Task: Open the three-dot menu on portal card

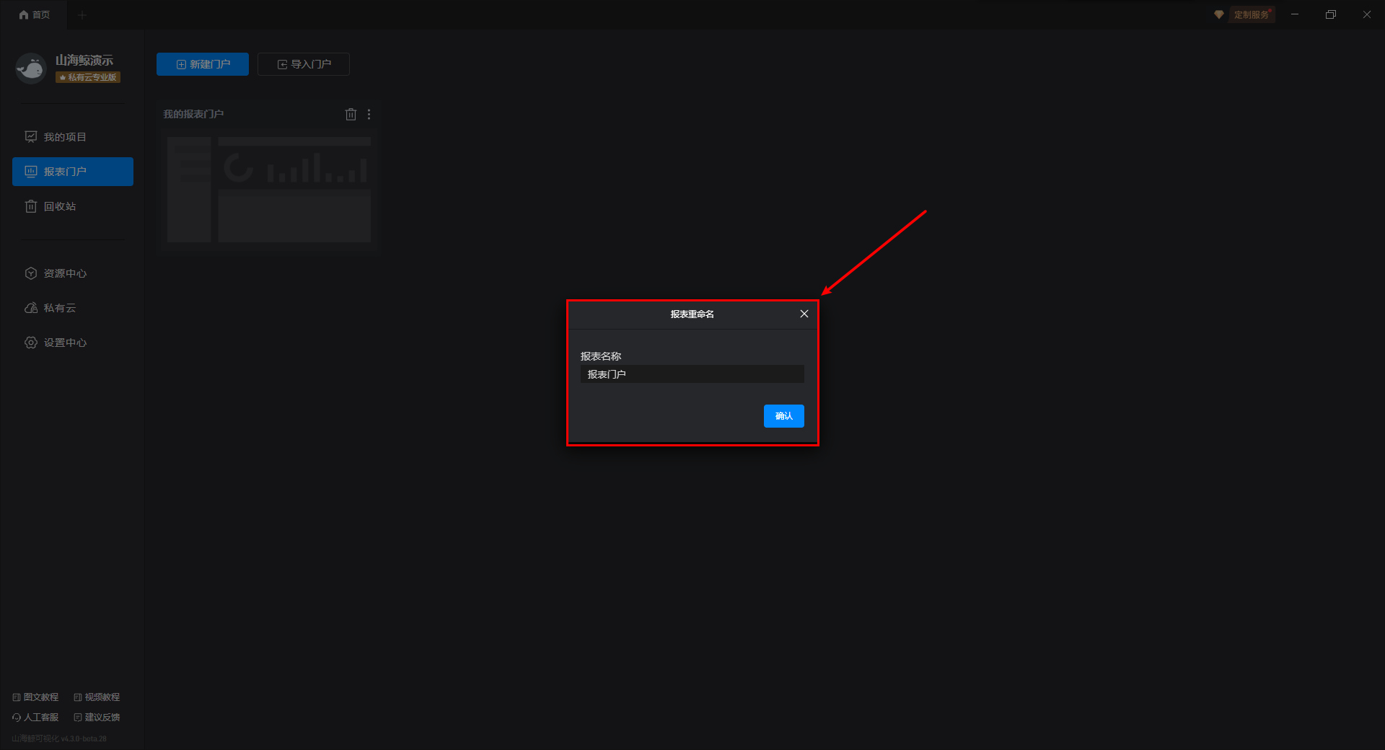Action: (x=369, y=114)
